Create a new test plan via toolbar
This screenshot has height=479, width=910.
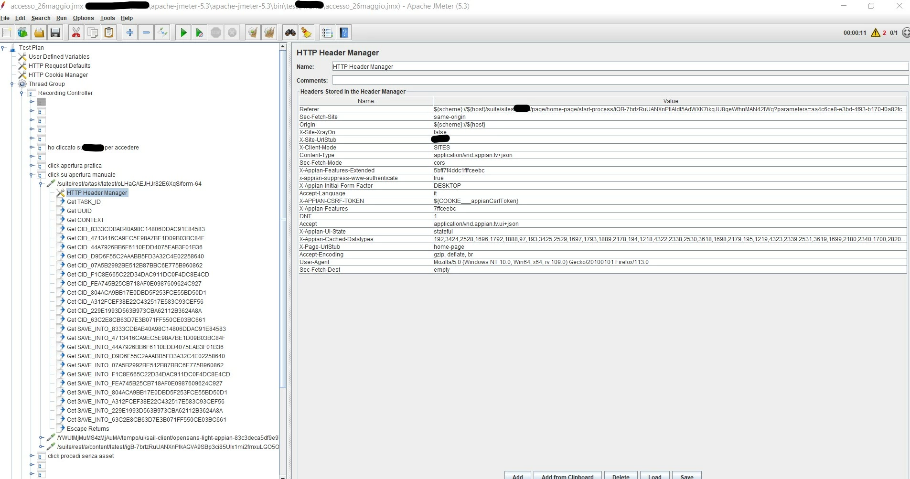point(7,32)
